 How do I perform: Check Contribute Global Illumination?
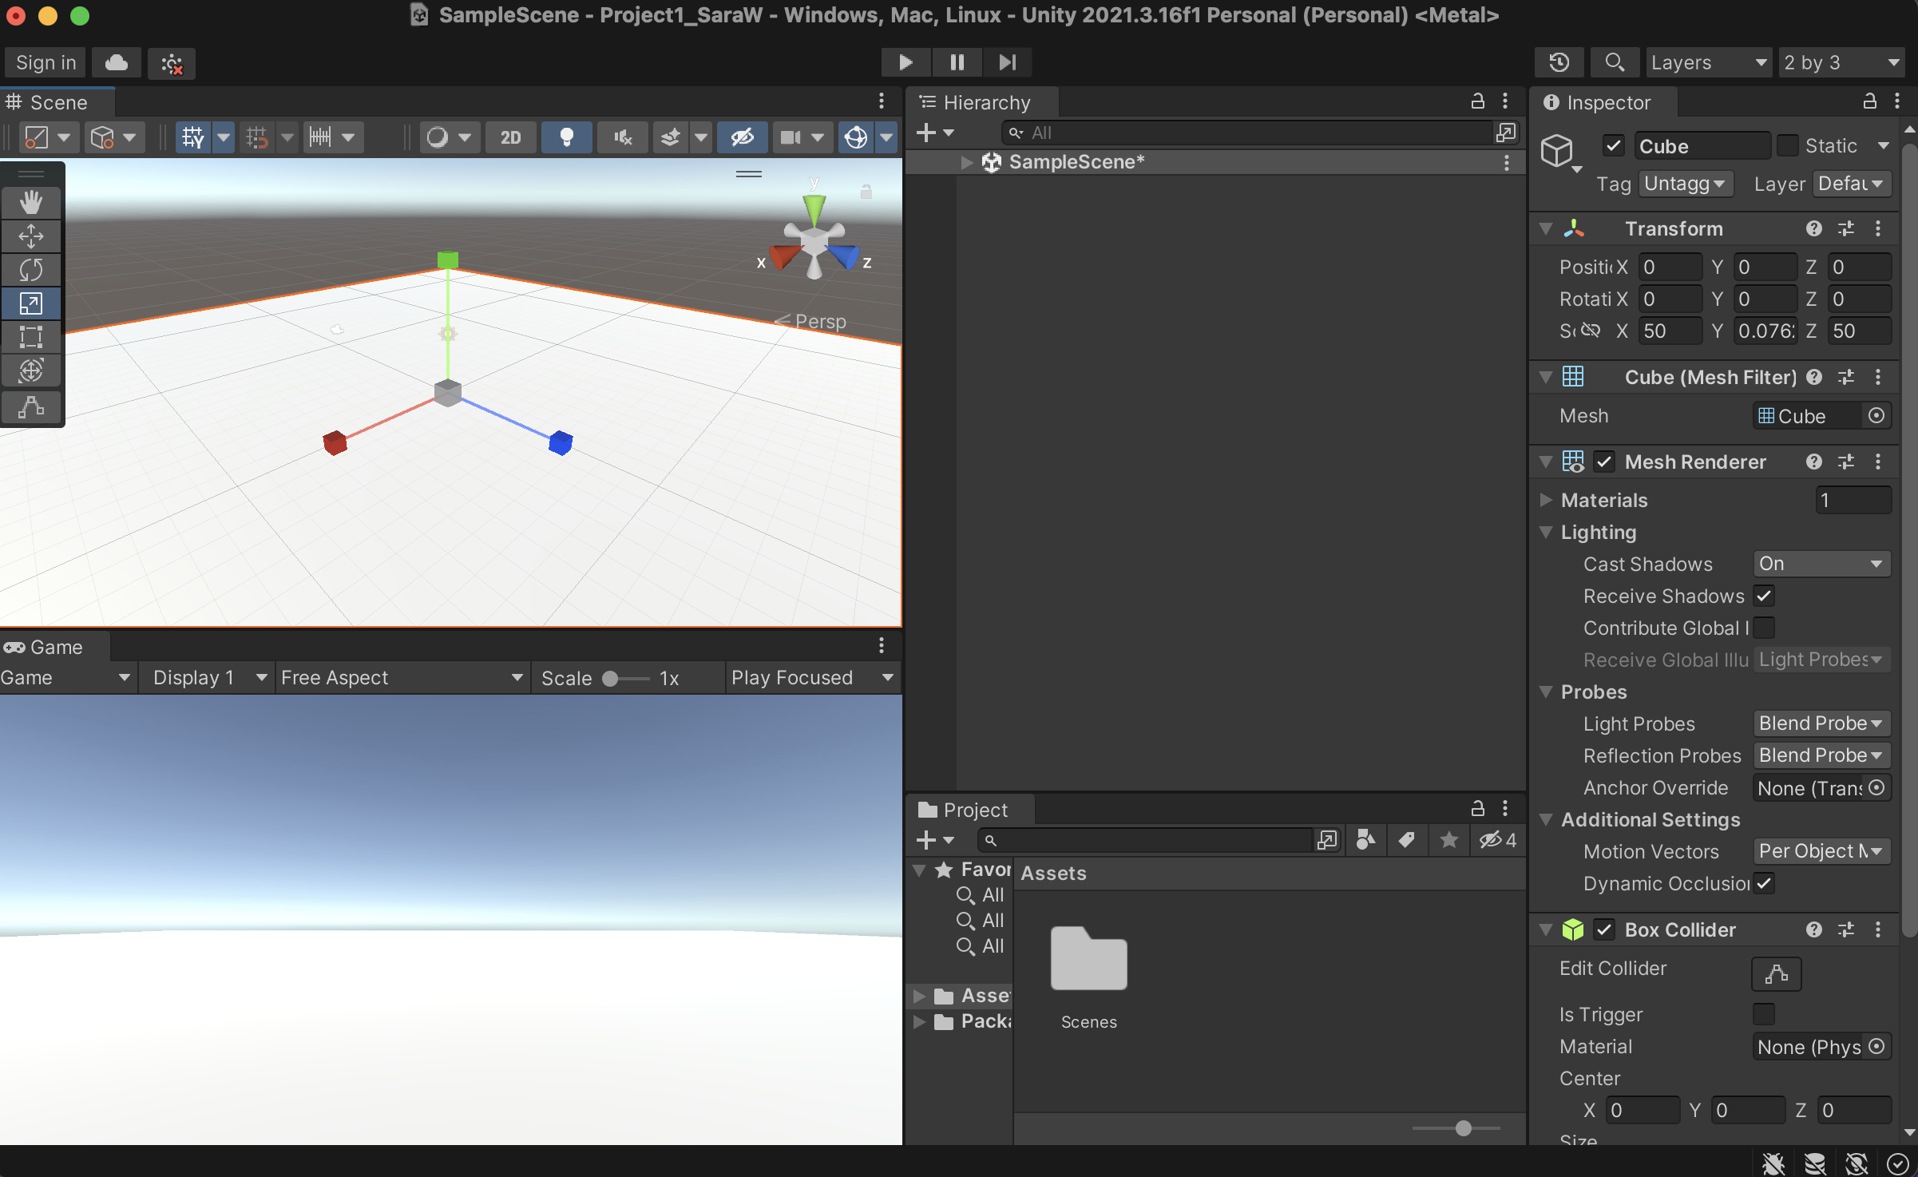click(1764, 628)
